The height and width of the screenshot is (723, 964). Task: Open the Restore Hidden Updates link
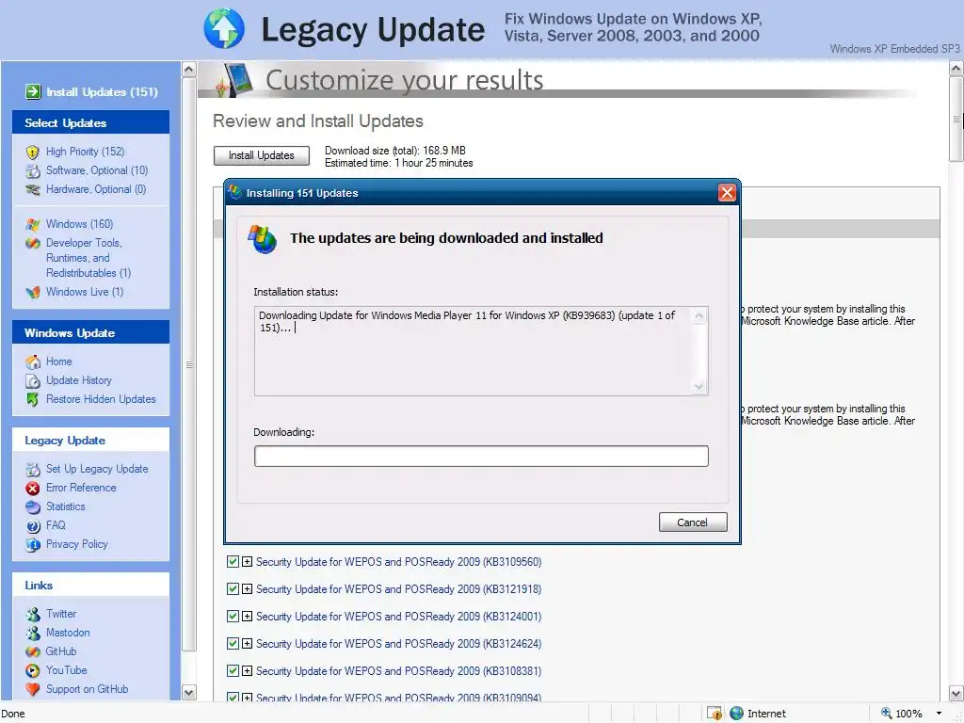[101, 399]
